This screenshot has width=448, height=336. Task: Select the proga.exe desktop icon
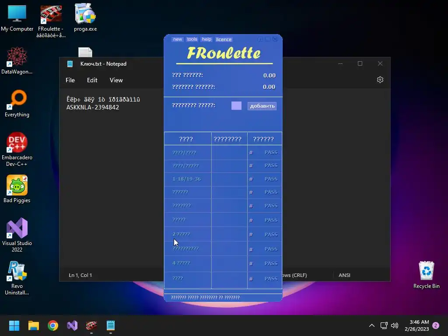tap(85, 17)
